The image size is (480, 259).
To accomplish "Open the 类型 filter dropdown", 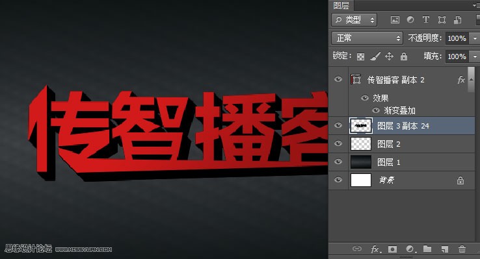I will (x=354, y=20).
